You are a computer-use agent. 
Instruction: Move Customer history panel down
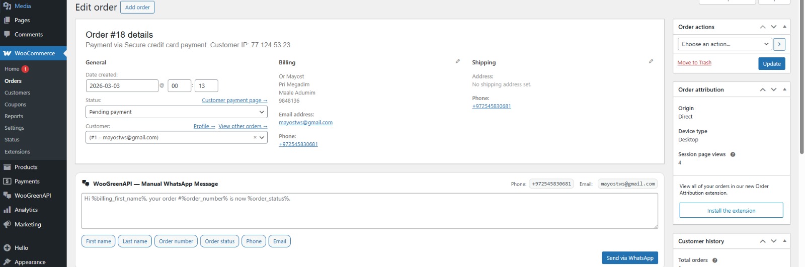click(774, 241)
